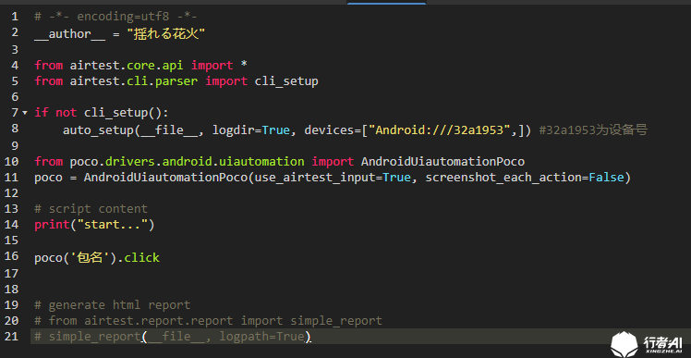Place cursor on __author__ variable
Screen dimensions: 691x358
click(69, 34)
